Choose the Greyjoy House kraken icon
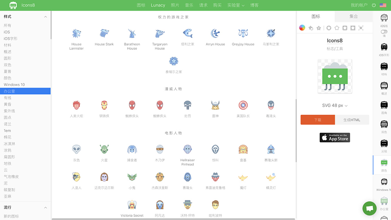The image size is (391, 220). click(243, 33)
